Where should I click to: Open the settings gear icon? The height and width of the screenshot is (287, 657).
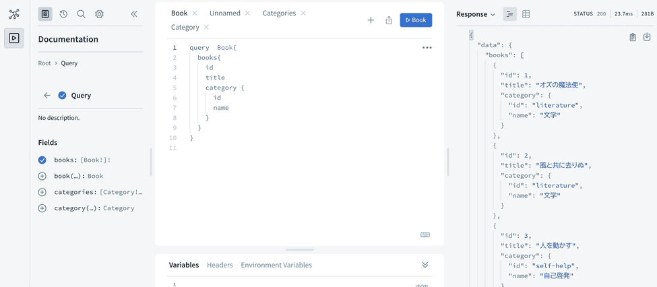coord(99,14)
